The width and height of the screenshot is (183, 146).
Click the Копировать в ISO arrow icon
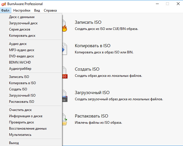click(x=65, y=49)
